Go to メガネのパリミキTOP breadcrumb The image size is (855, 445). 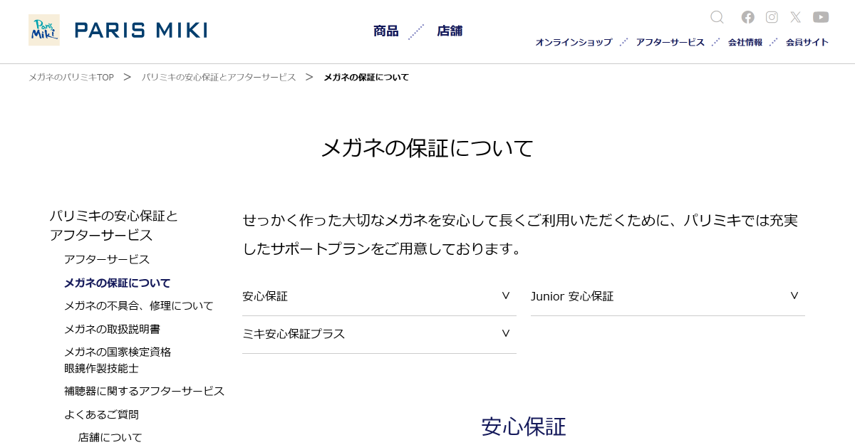tap(71, 77)
